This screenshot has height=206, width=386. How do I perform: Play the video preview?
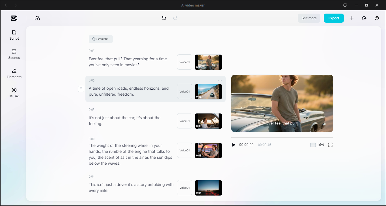point(233,145)
